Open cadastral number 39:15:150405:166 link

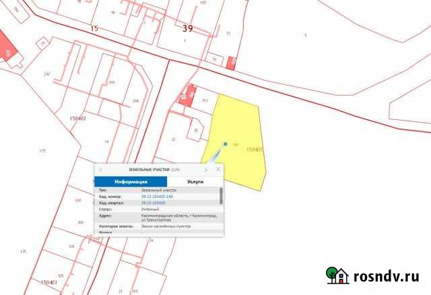pyautogui.click(x=154, y=197)
